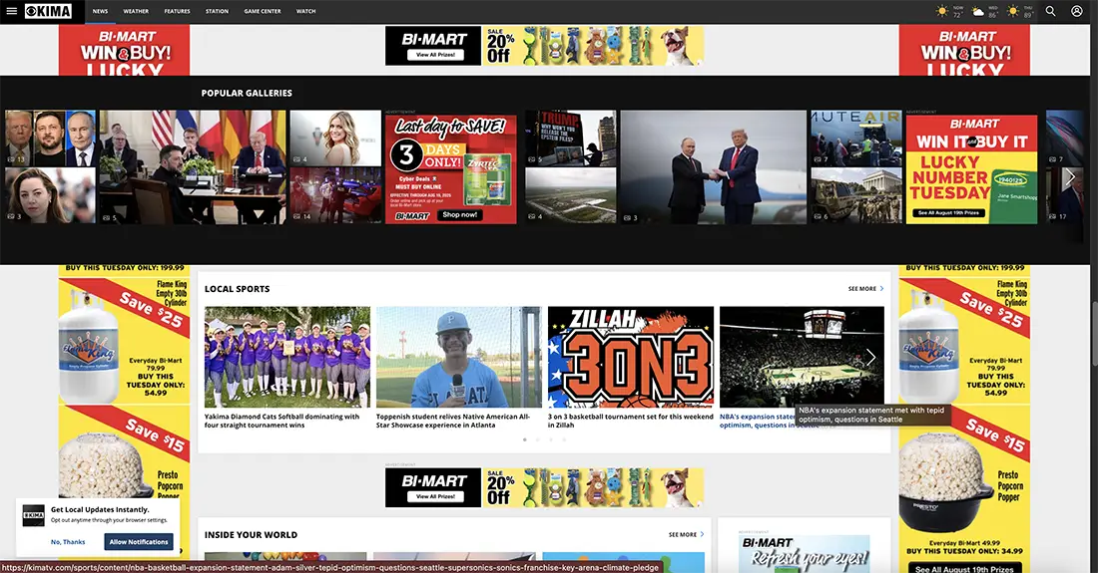Image resolution: width=1098 pixels, height=573 pixels.
Task: Decline notifications with No, Thanks
Action: [x=68, y=541]
